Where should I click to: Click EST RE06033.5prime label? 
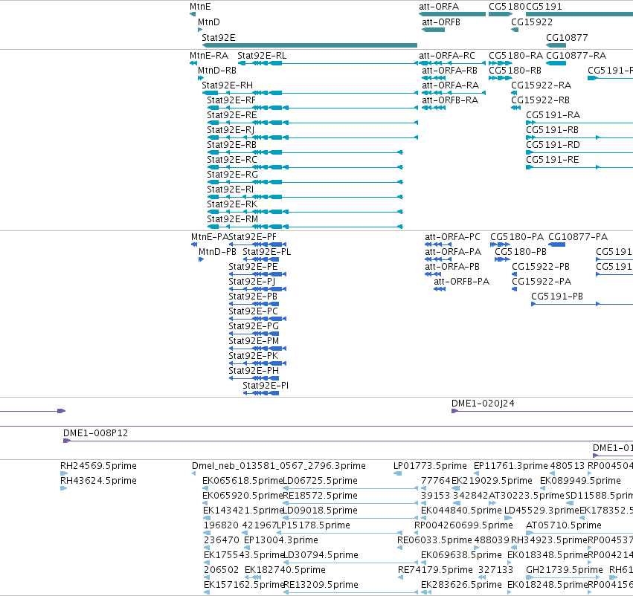coord(434,540)
